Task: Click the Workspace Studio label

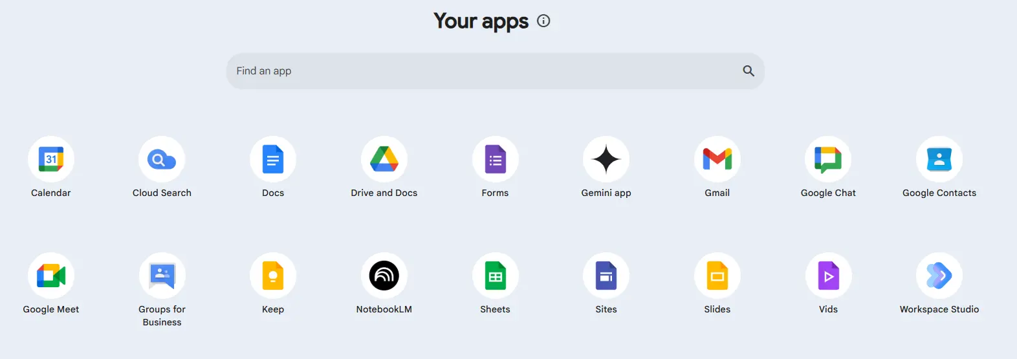Action: (x=939, y=309)
